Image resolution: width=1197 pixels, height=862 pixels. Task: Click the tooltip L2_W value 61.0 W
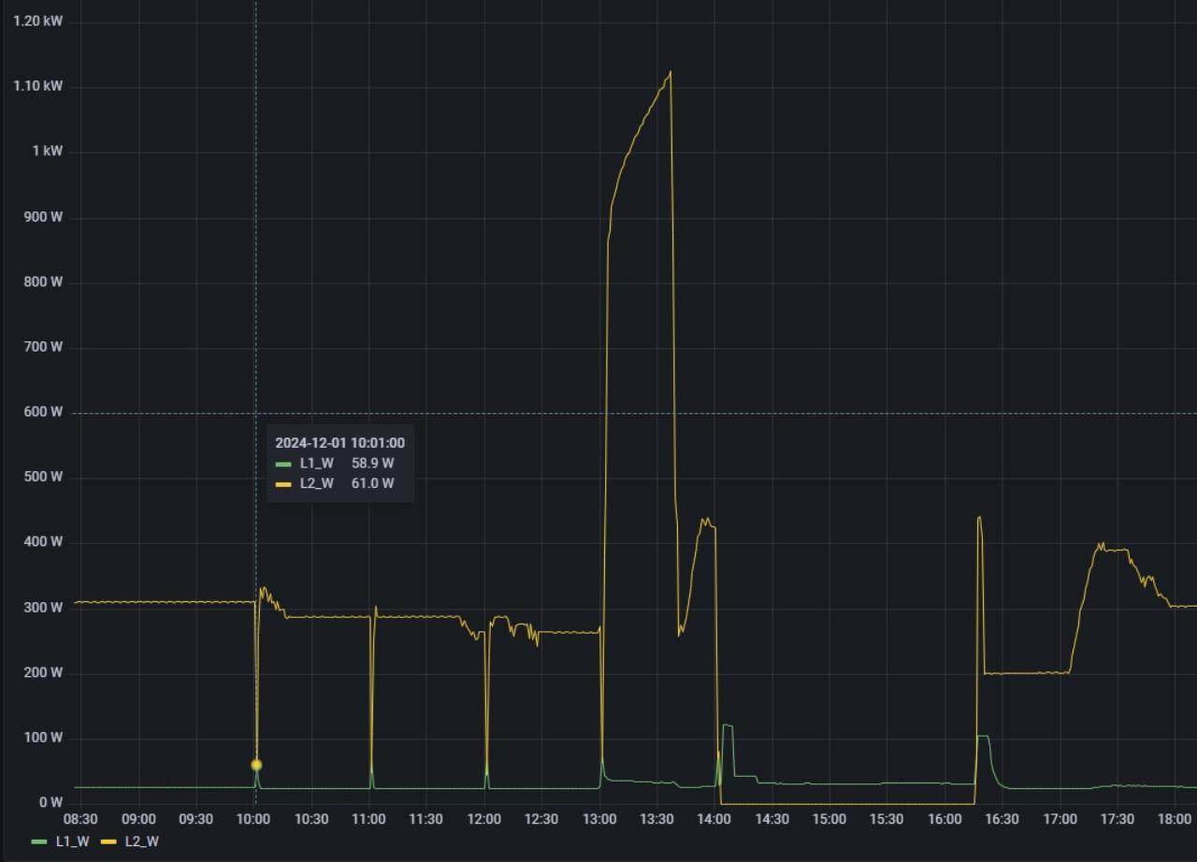tap(372, 483)
